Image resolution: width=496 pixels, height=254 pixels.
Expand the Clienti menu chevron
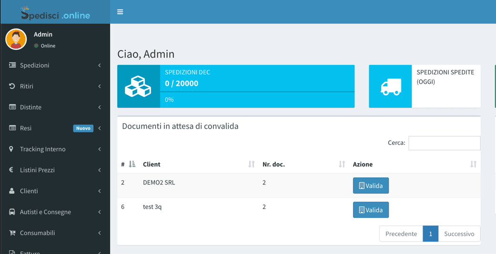99,191
